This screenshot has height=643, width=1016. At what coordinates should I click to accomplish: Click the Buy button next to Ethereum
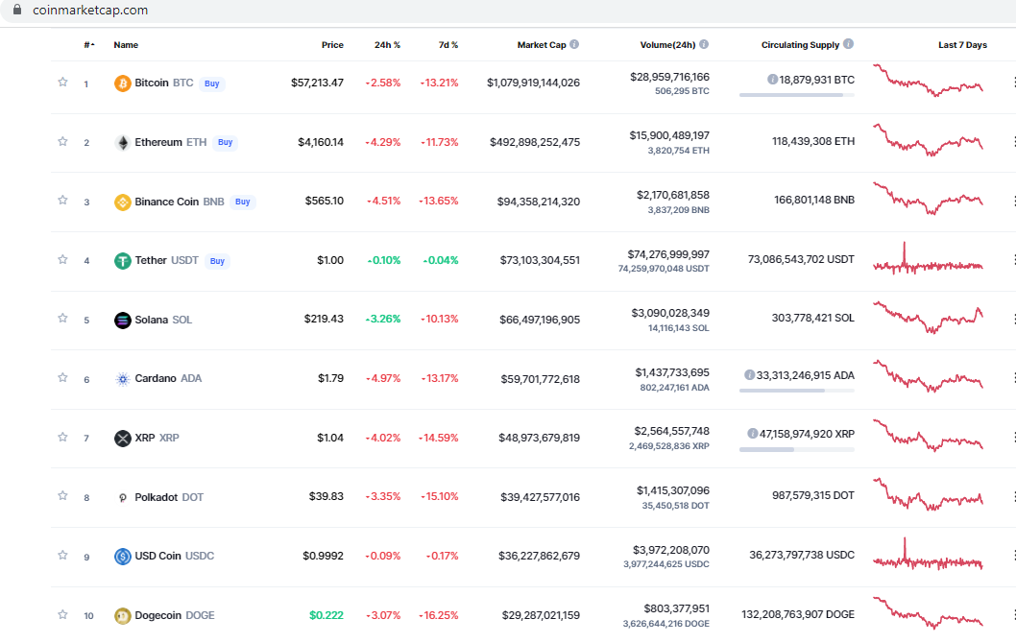click(225, 142)
